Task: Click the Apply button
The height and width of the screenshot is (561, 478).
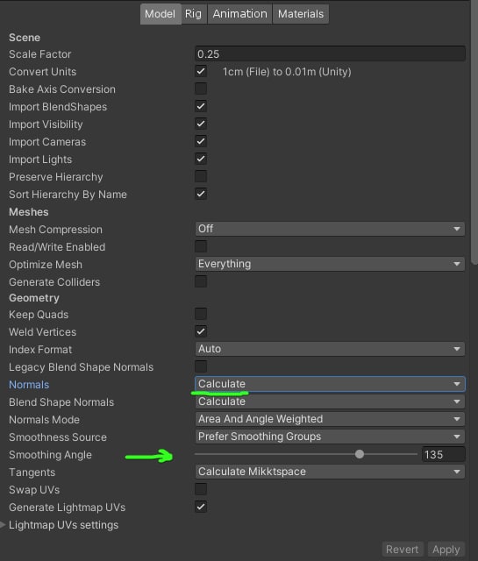Action: (x=446, y=550)
